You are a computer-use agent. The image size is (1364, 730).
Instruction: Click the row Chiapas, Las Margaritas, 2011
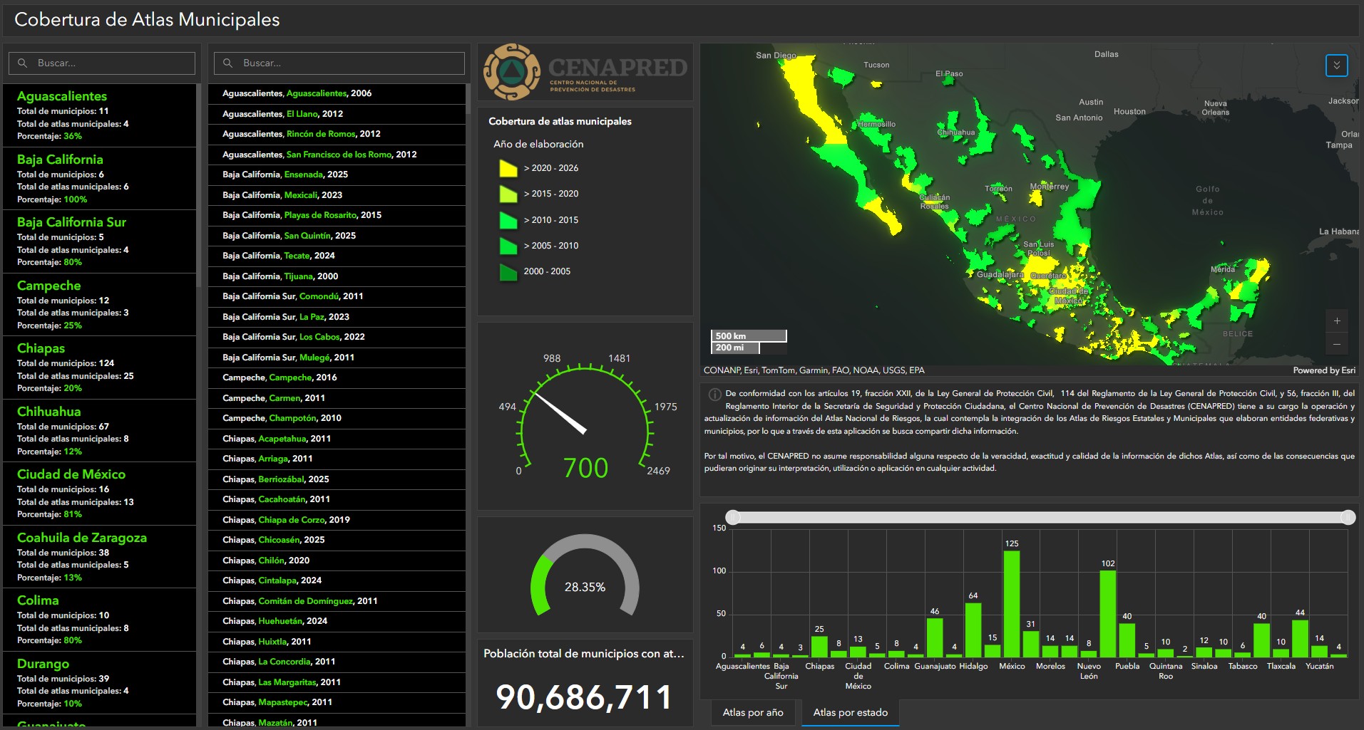(x=337, y=682)
